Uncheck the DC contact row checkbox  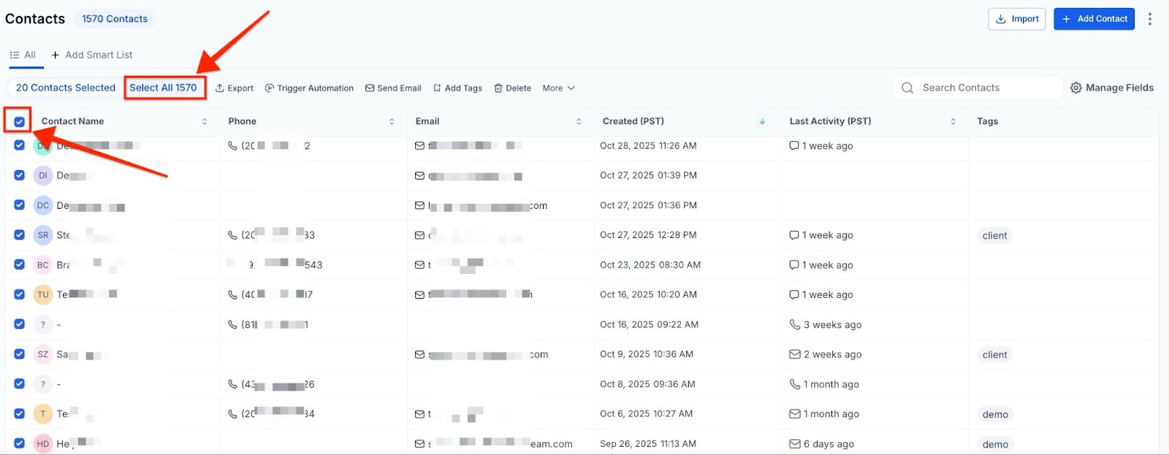[20, 205]
